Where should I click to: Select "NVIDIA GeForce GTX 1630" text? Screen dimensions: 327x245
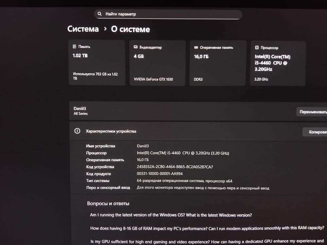[x=153, y=79]
